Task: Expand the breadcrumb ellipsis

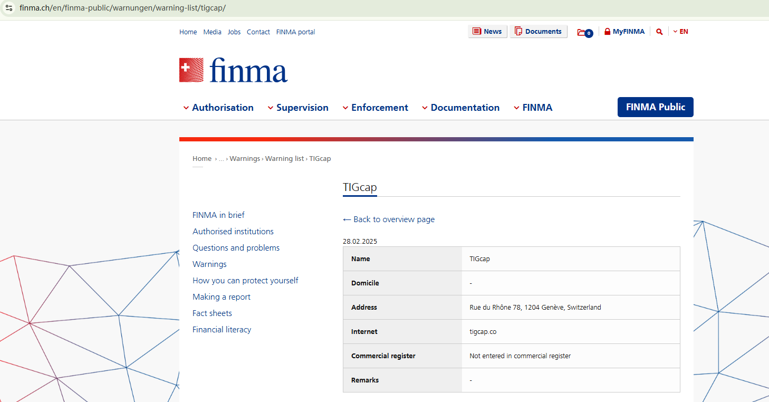Action: [x=222, y=159]
